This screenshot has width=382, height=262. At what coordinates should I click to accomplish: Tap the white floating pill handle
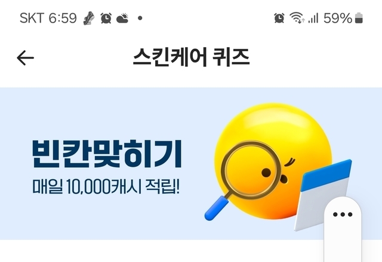[x=343, y=229]
